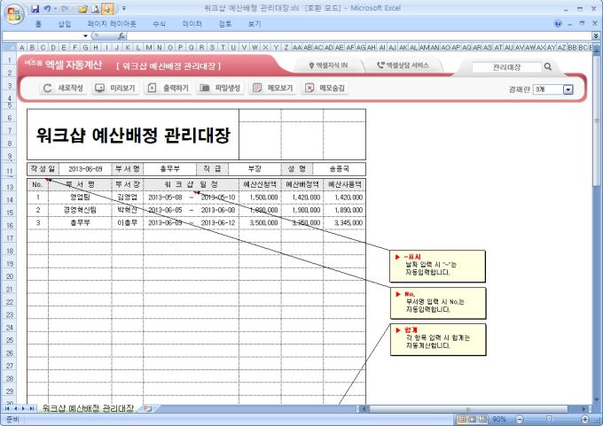Click the zoom in plus button
The height and width of the screenshot is (426, 603).
pyautogui.click(x=585, y=419)
